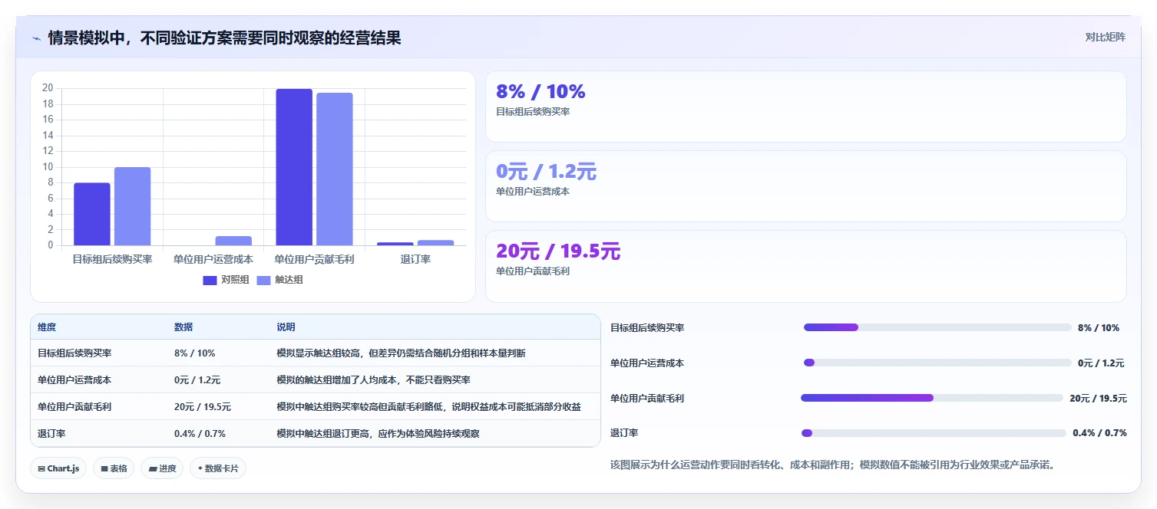Click the 对照组 bar for 目标组后续购买率

click(x=92, y=214)
